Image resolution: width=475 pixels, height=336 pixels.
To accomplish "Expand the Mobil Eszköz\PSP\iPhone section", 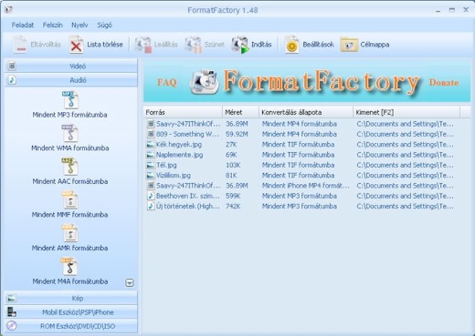I will click(x=71, y=312).
